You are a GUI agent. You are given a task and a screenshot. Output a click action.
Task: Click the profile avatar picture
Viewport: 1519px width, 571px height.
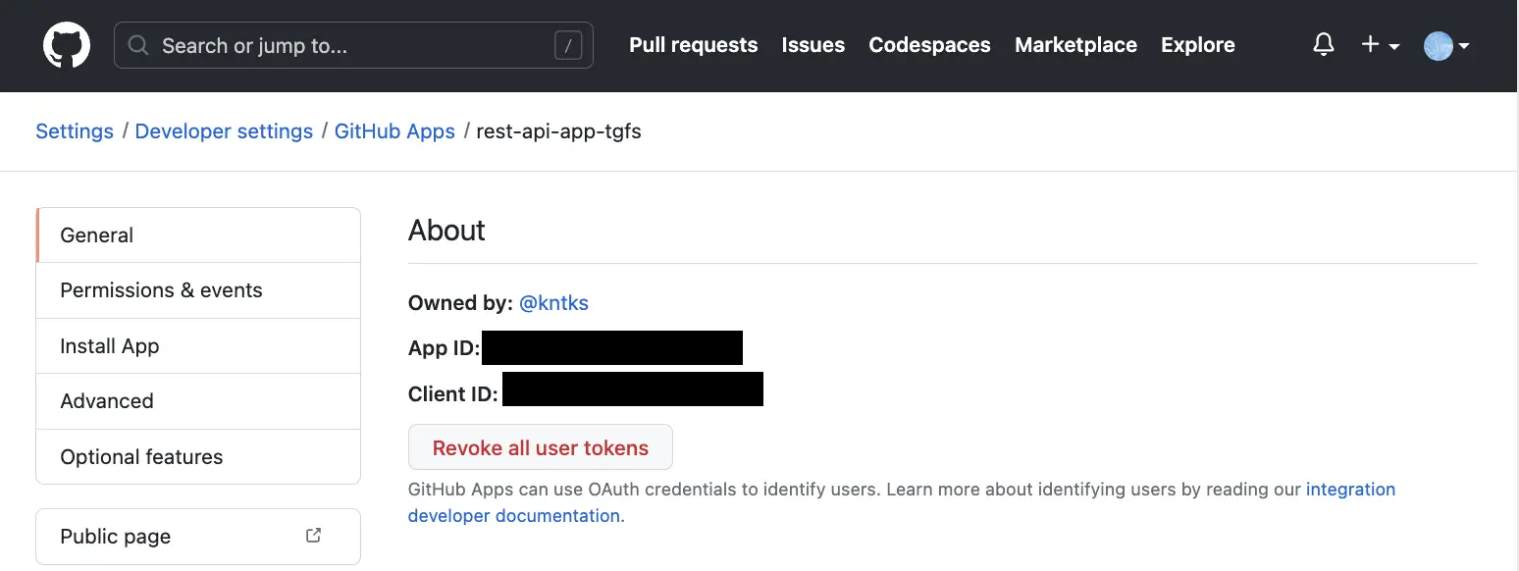coord(1437,45)
